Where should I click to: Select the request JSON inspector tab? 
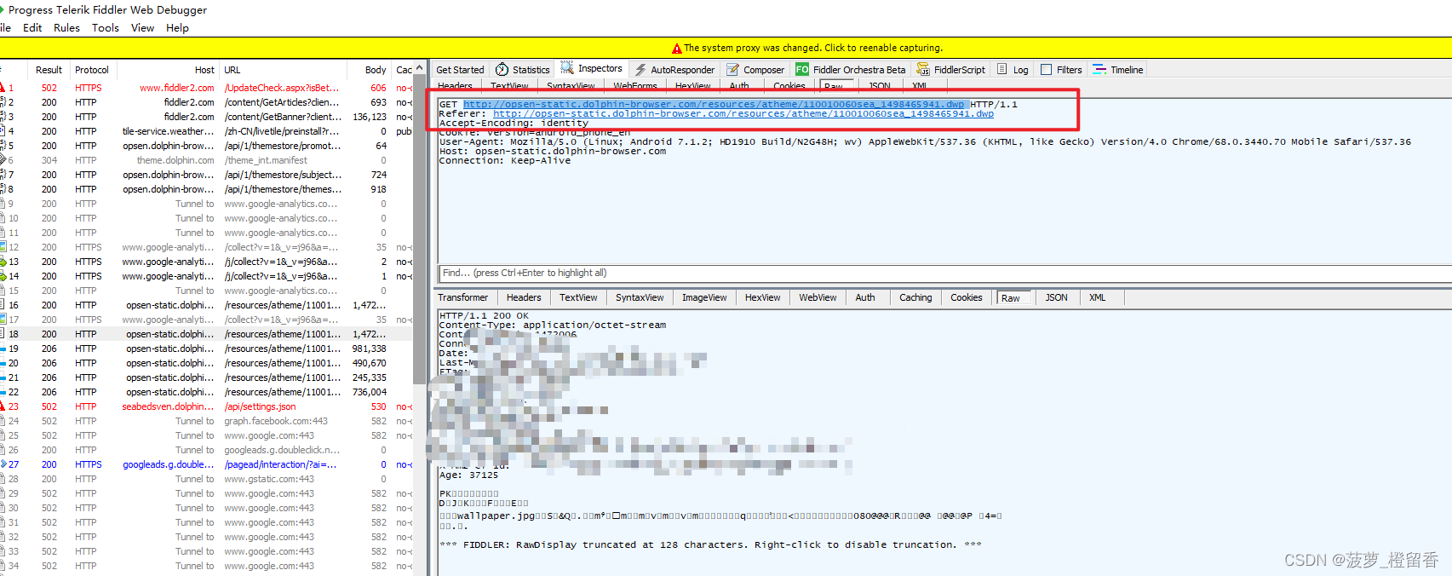tap(880, 86)
